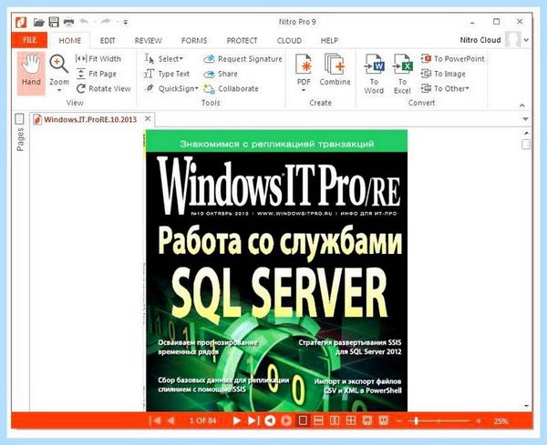This screenshot has height=445, width=547.
Task: Switch to the PROTECT tab
Action: coord(242,40)
